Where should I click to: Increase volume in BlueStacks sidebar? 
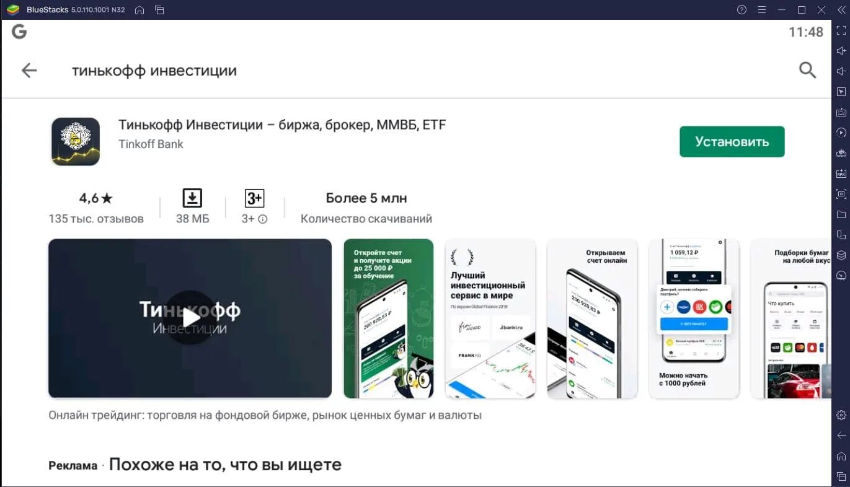(841, 51)
